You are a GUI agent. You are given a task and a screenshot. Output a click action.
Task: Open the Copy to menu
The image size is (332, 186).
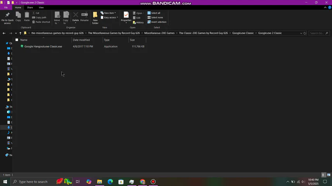tap(66, 18)
